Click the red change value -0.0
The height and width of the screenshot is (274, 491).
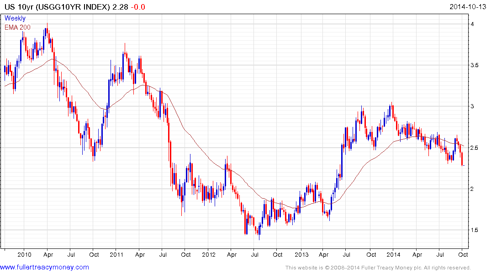(138, 7)
